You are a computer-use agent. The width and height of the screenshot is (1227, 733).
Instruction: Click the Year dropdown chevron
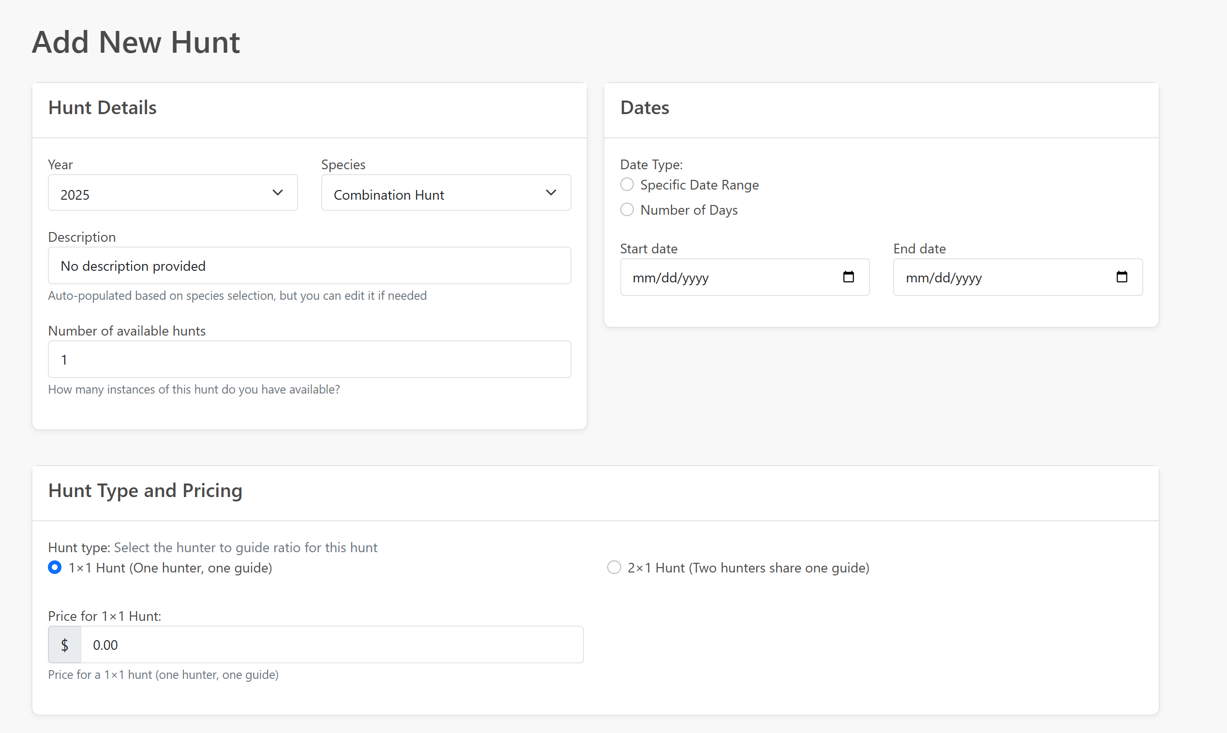[277, 192]
